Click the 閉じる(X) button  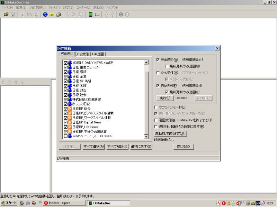184,147
